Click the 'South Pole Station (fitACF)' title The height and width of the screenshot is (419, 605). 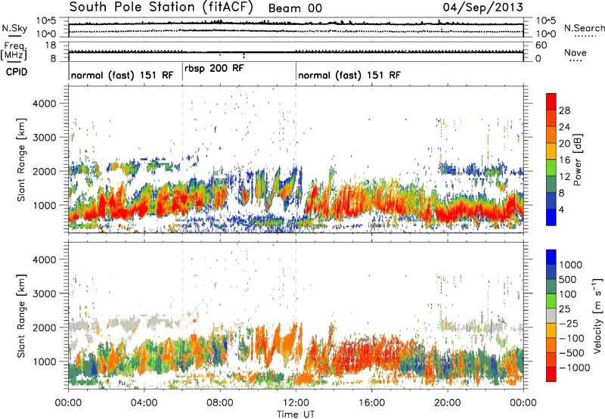coord(161,8)
